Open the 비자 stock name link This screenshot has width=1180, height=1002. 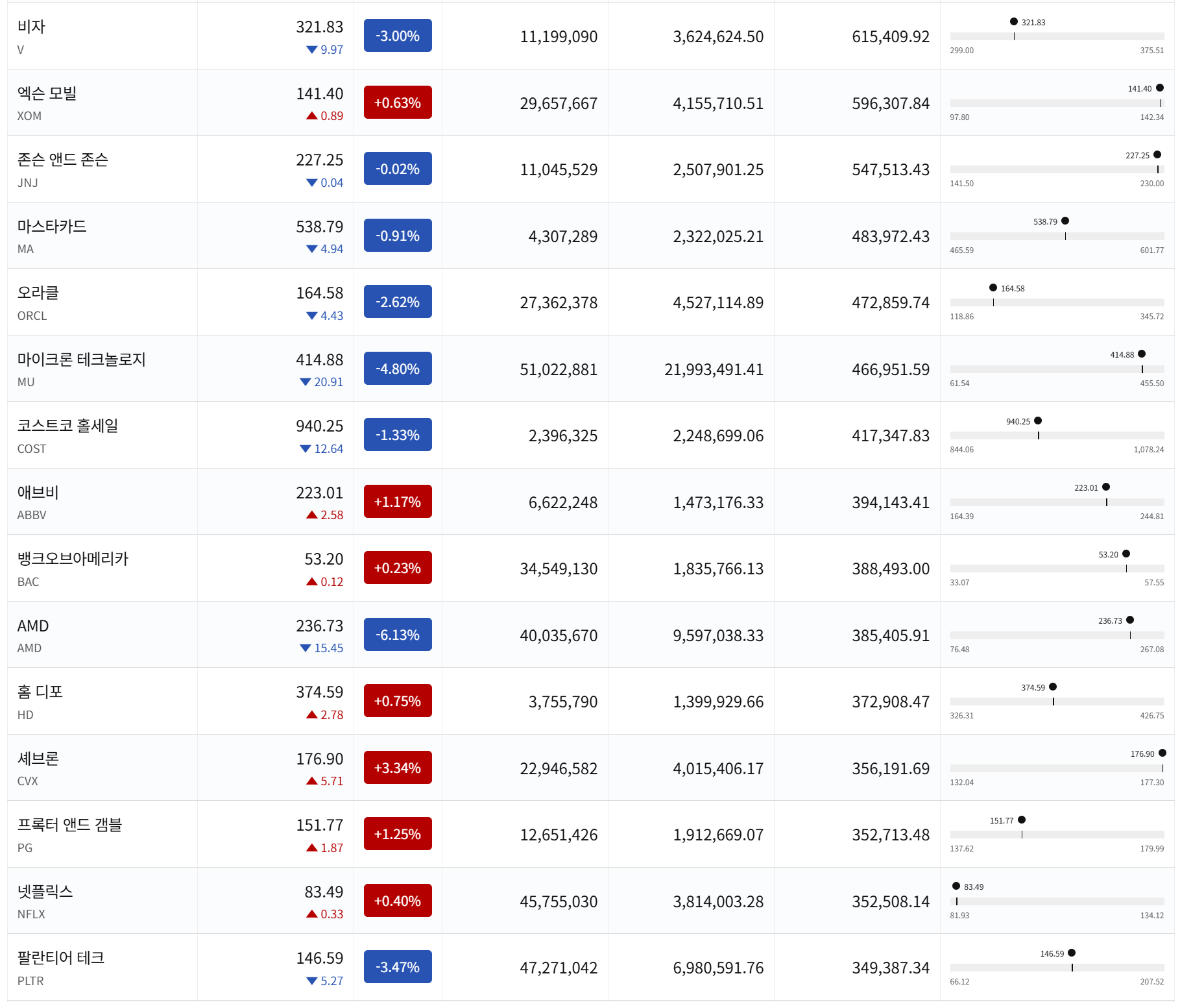click(x=31, y=27)
